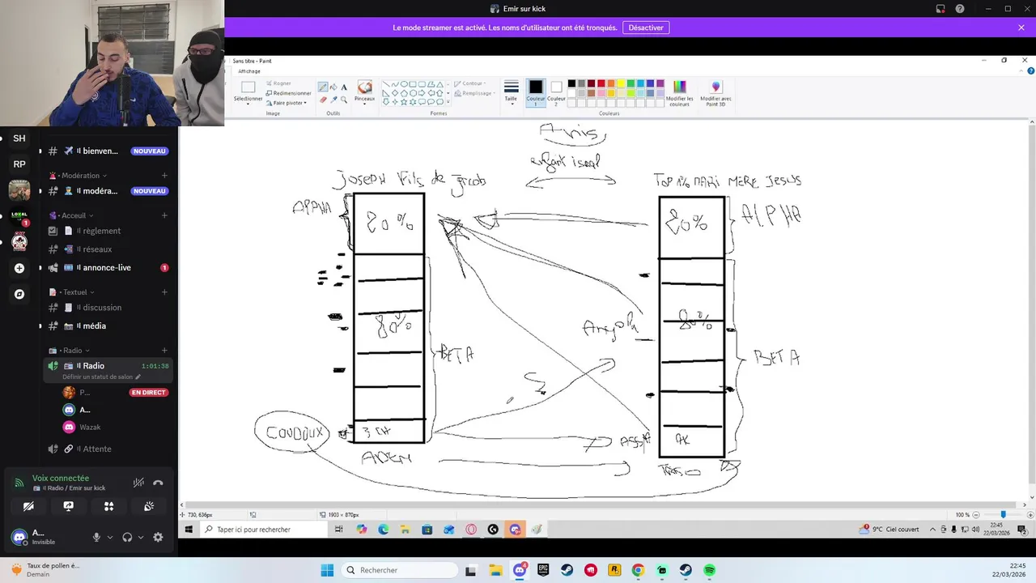Screen dimensions: 1036x583
Task: Open the annonce-live channel
Action: (108, 268)
